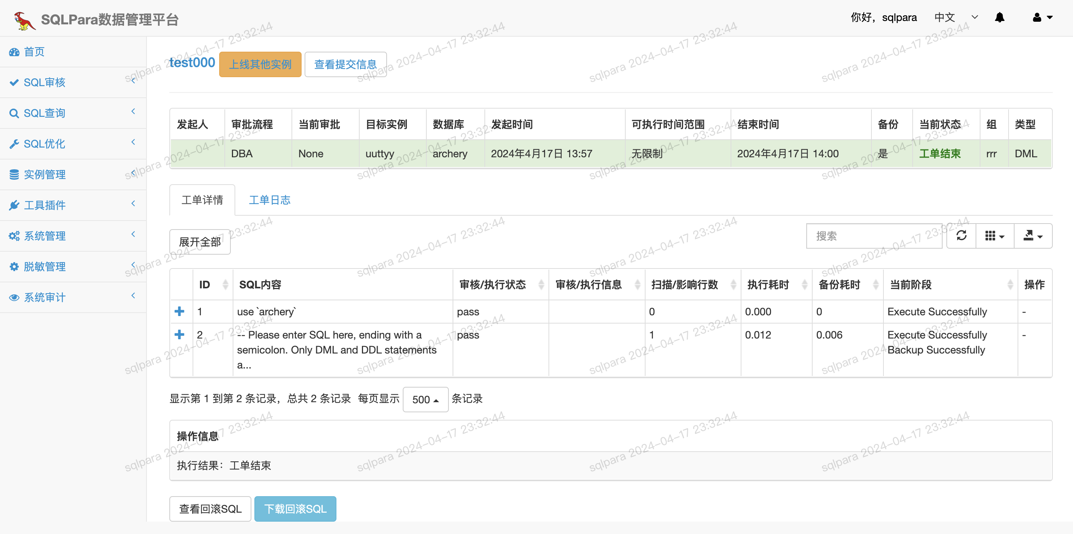Open 实例管理 database sidebar item
1073x534 pixels.
click(45, 175)
